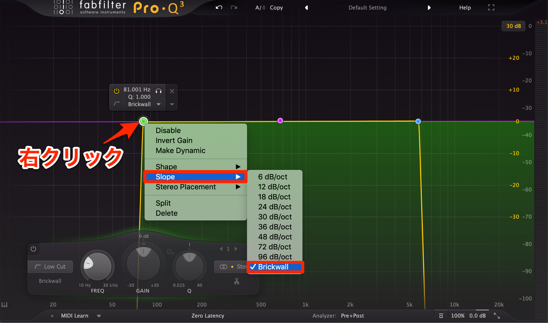Go to previous preset arrow
This screenshot has width=548, height=323.
point(306,8)
